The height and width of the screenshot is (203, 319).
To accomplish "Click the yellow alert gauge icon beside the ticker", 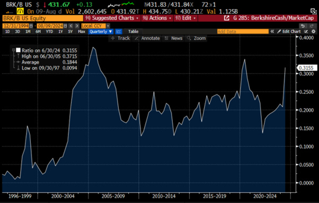I will pyautogui.click(x=20, y=11).
